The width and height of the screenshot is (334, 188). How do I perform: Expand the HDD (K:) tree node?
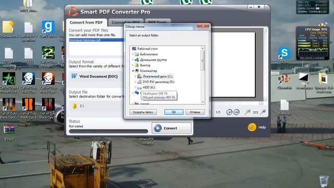(x=136, y=87)
